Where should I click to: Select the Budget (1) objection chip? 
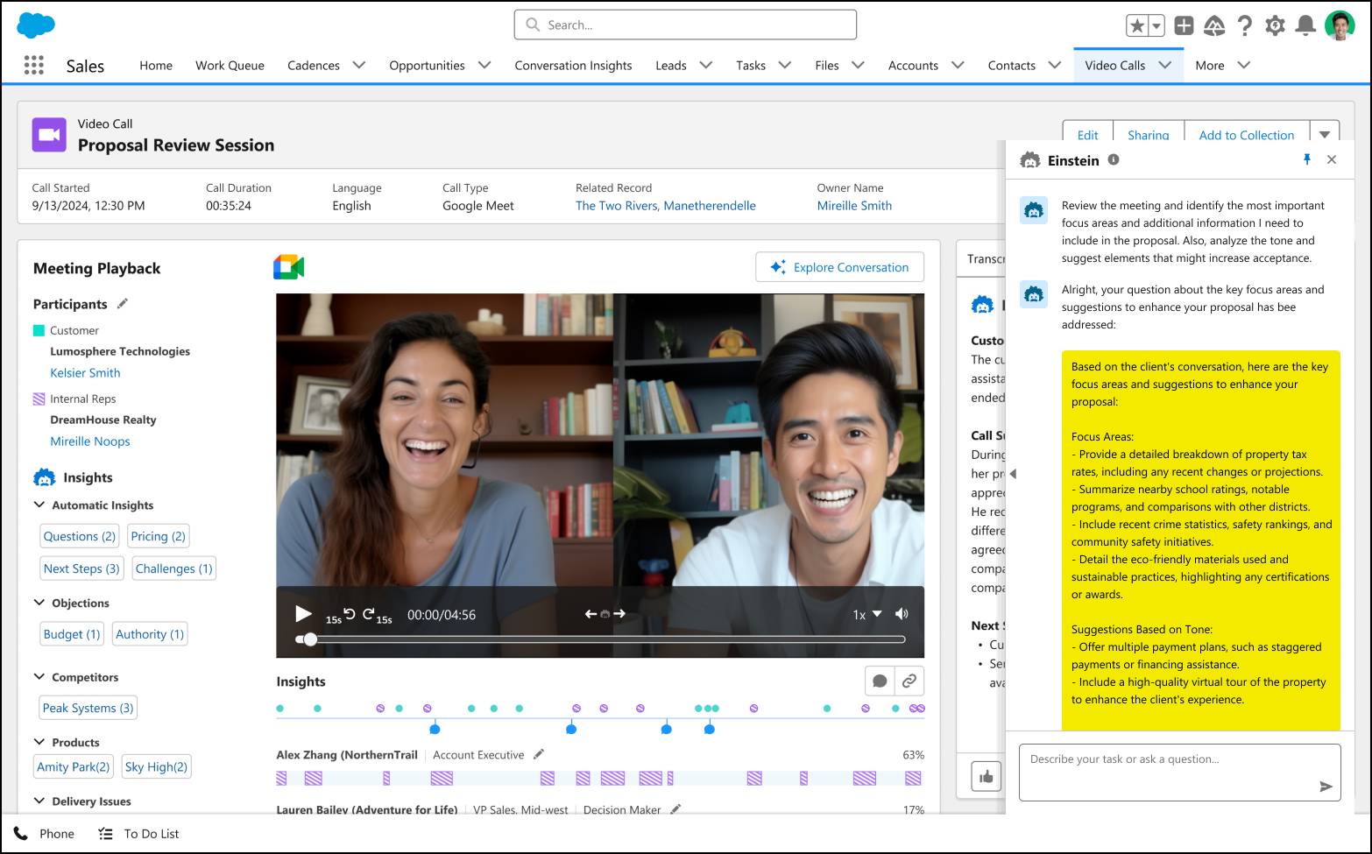pos(72,634)
